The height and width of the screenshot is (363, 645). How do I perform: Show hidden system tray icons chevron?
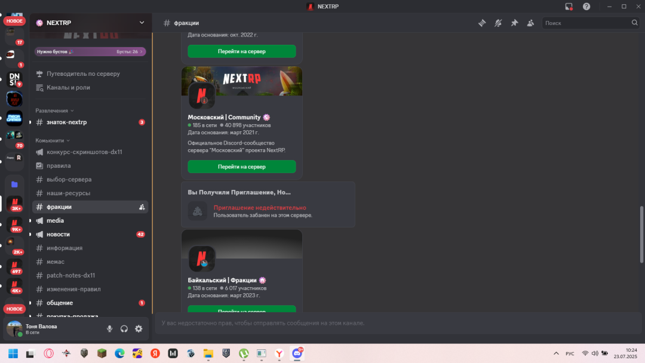coord(556,353)
